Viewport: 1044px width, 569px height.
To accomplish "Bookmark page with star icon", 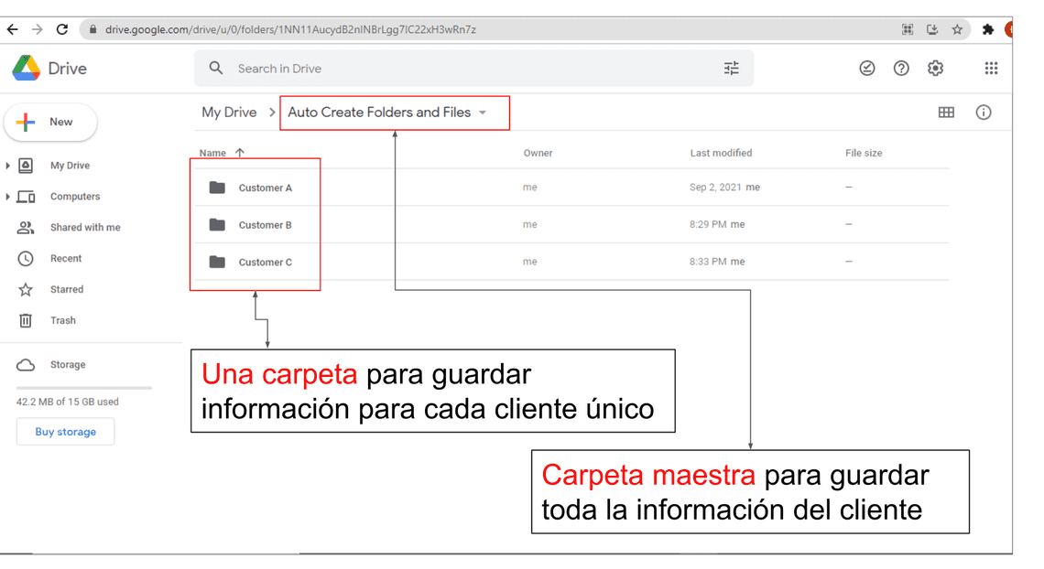I will (957, 29).
